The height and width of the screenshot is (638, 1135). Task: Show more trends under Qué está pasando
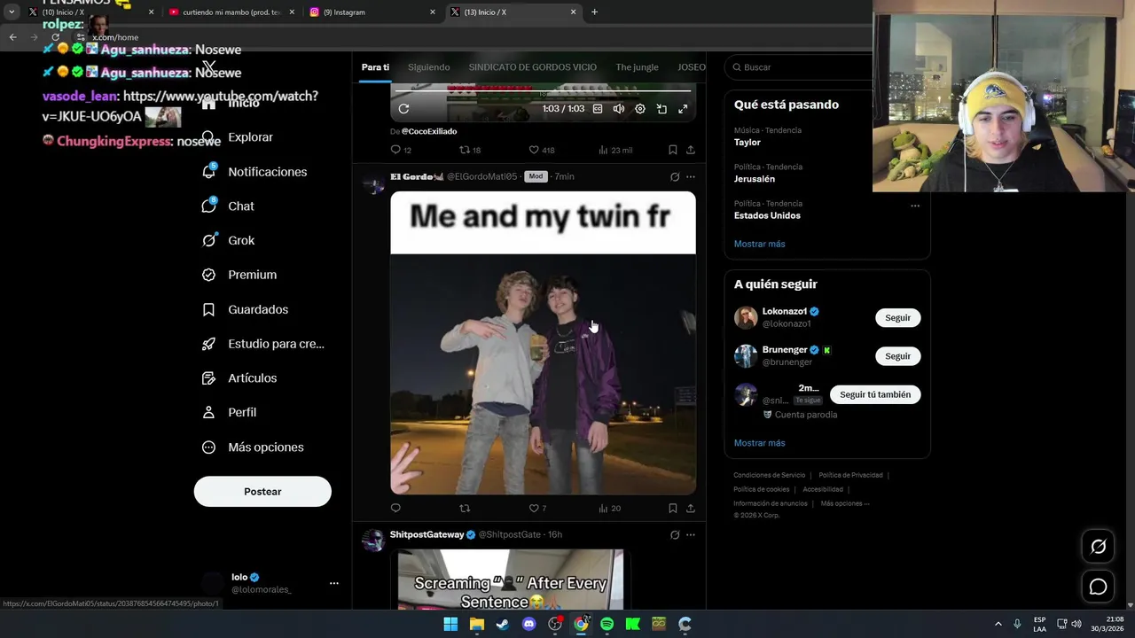pyautogui.click(x=759, y=244)
